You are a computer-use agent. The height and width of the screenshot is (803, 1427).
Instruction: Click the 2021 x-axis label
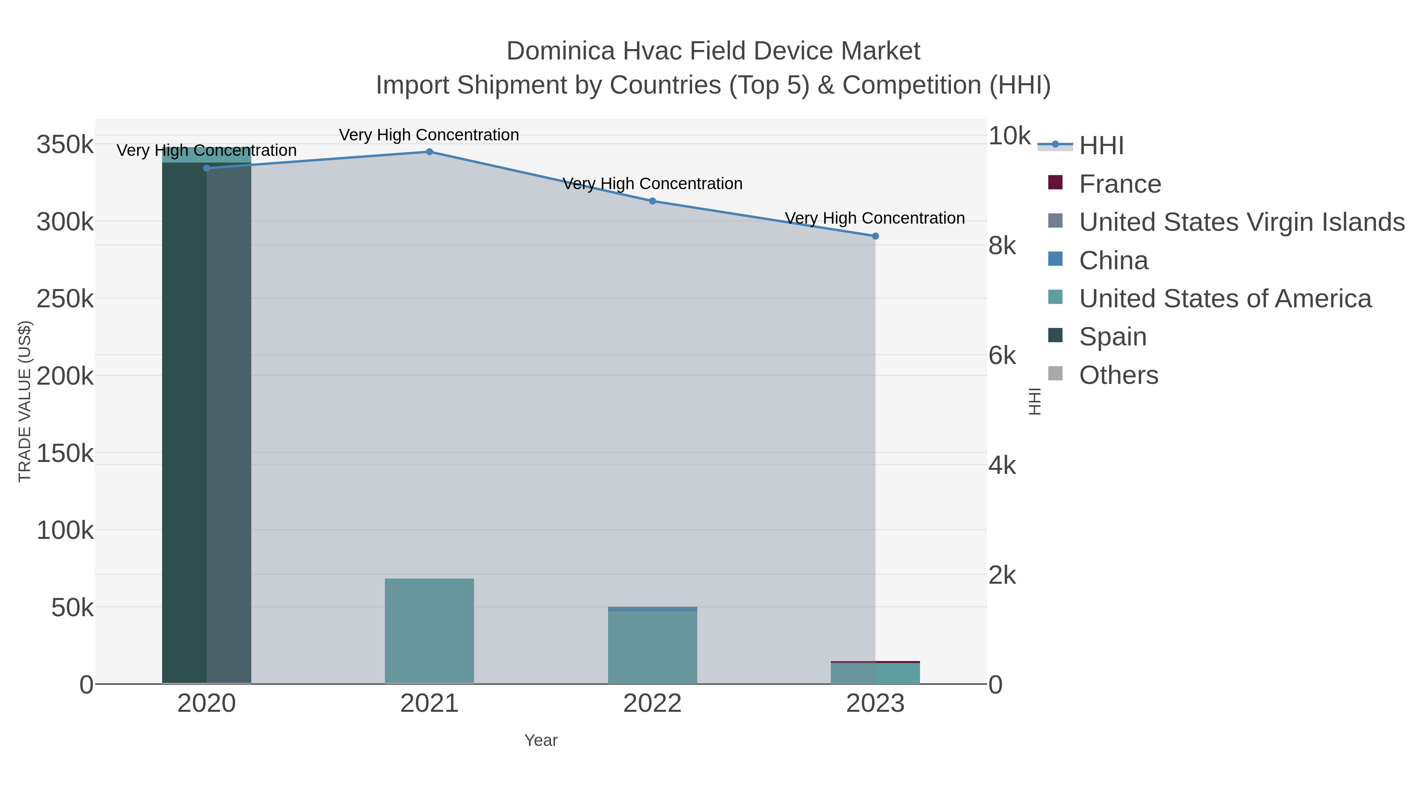point(429,704)
